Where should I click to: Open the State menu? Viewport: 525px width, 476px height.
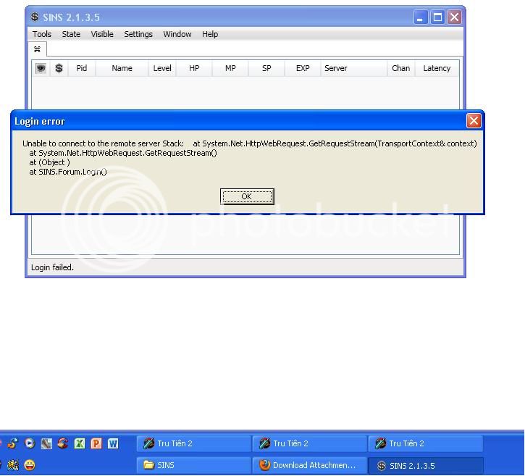(71, 34)
